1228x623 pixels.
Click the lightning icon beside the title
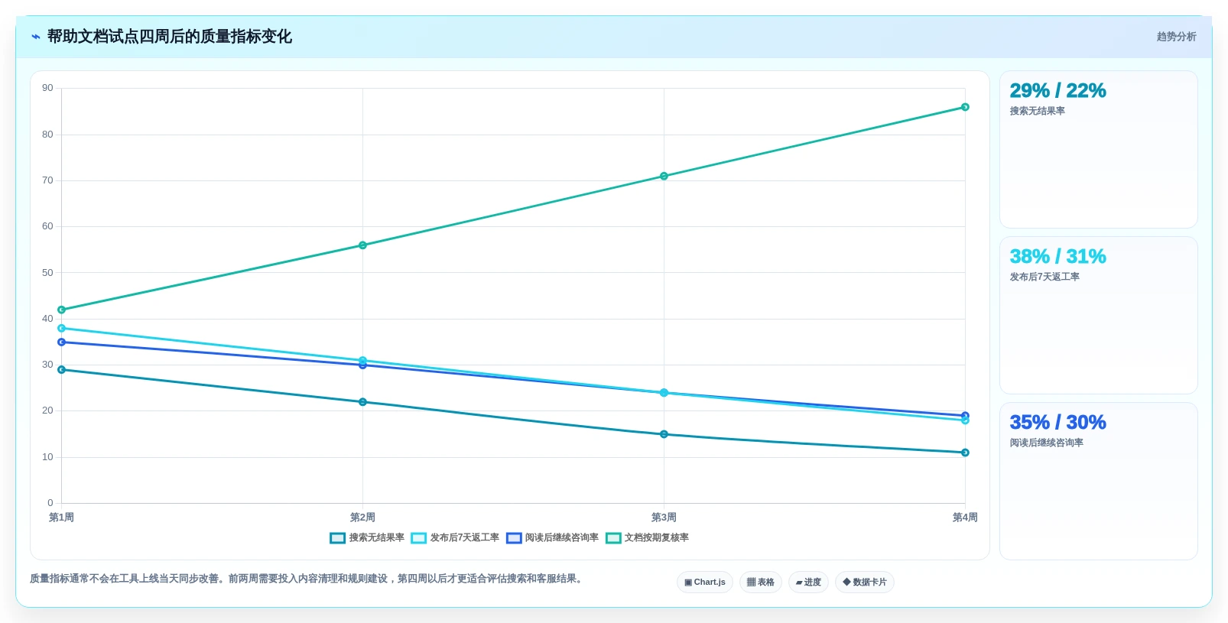tap(35, 37)
